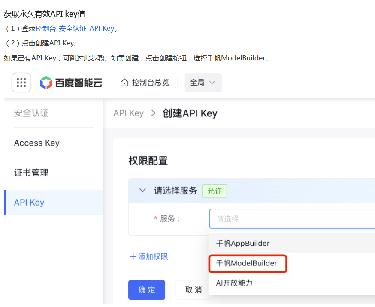Image resolution: width=375 pixels, height=307 pixels.
Task: Click the home icon beside 控制台总览
Action: click(124, 83)
